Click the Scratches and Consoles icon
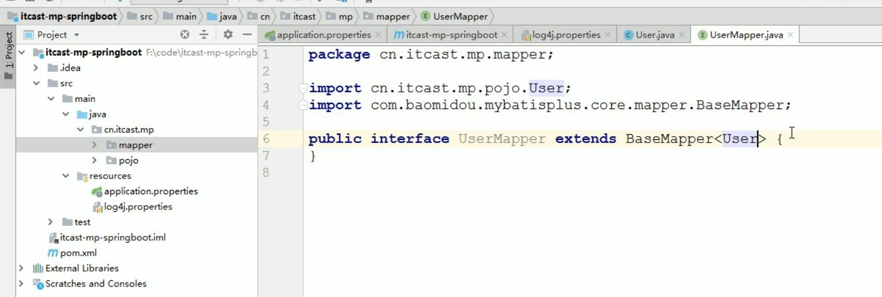 [38, 284]
